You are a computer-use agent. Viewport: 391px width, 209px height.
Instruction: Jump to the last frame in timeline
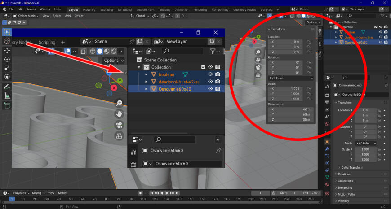(x=177, y=193)
